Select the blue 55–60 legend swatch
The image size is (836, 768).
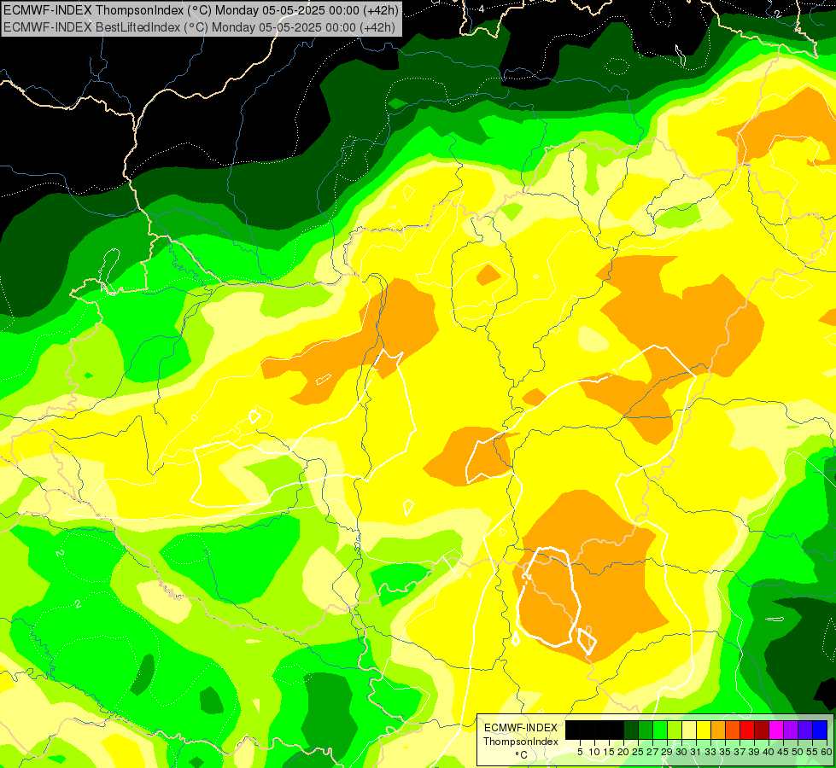point(820,730)
